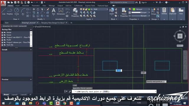Add a new drawing tab with plus
The height and width of the screenshot is (106, 189).
point(71,23)
